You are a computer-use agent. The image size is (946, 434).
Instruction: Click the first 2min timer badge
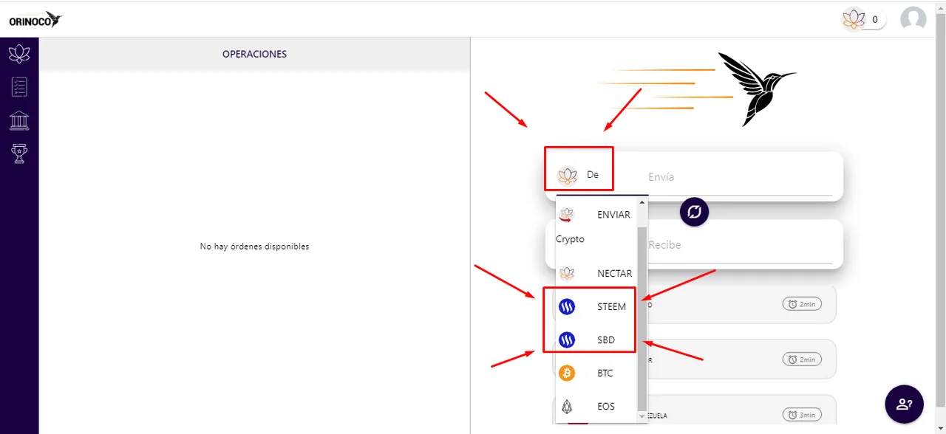(x=802, y=304)
